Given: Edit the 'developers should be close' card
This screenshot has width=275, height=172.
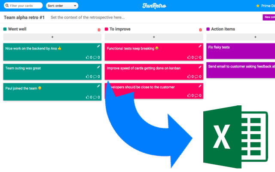Looking at the screenshot, I should 200,86.
